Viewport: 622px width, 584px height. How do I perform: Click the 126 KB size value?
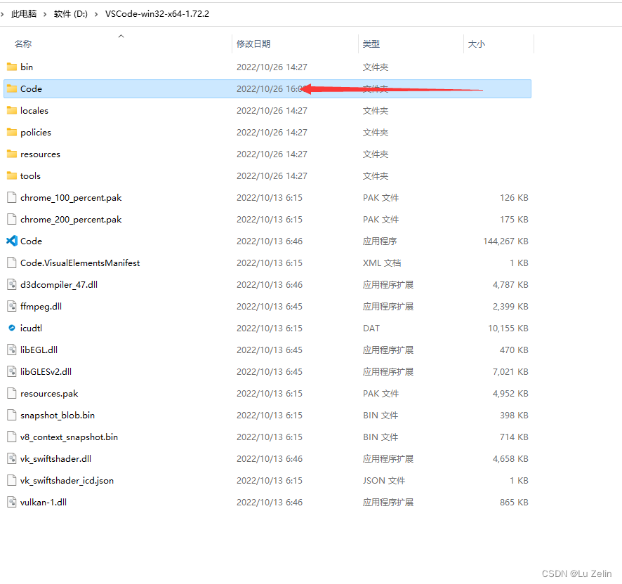514,197
